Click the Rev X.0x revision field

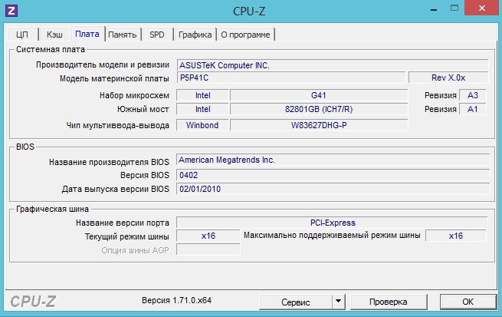pos(448,78)
